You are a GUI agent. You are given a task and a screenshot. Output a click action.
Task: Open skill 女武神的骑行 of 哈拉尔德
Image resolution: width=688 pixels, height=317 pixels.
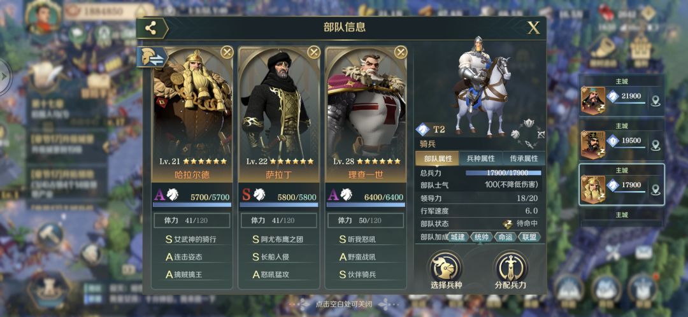point(192,239)
